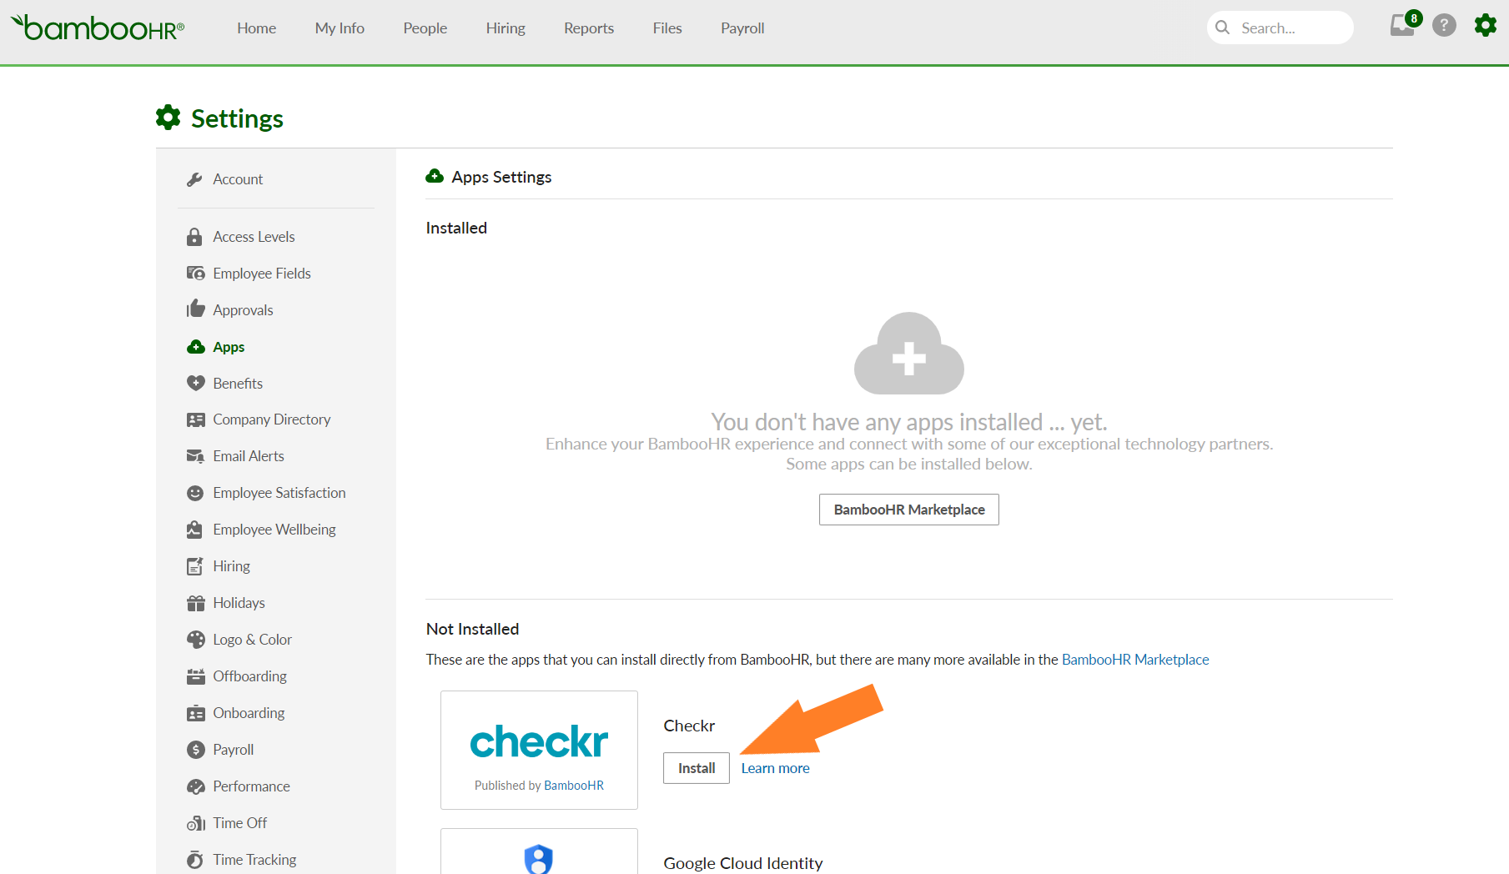The height and width of the screenshot is (874, 1509).
Task: Select Access Levels in sidebar
Action: [x=254, y=237]
